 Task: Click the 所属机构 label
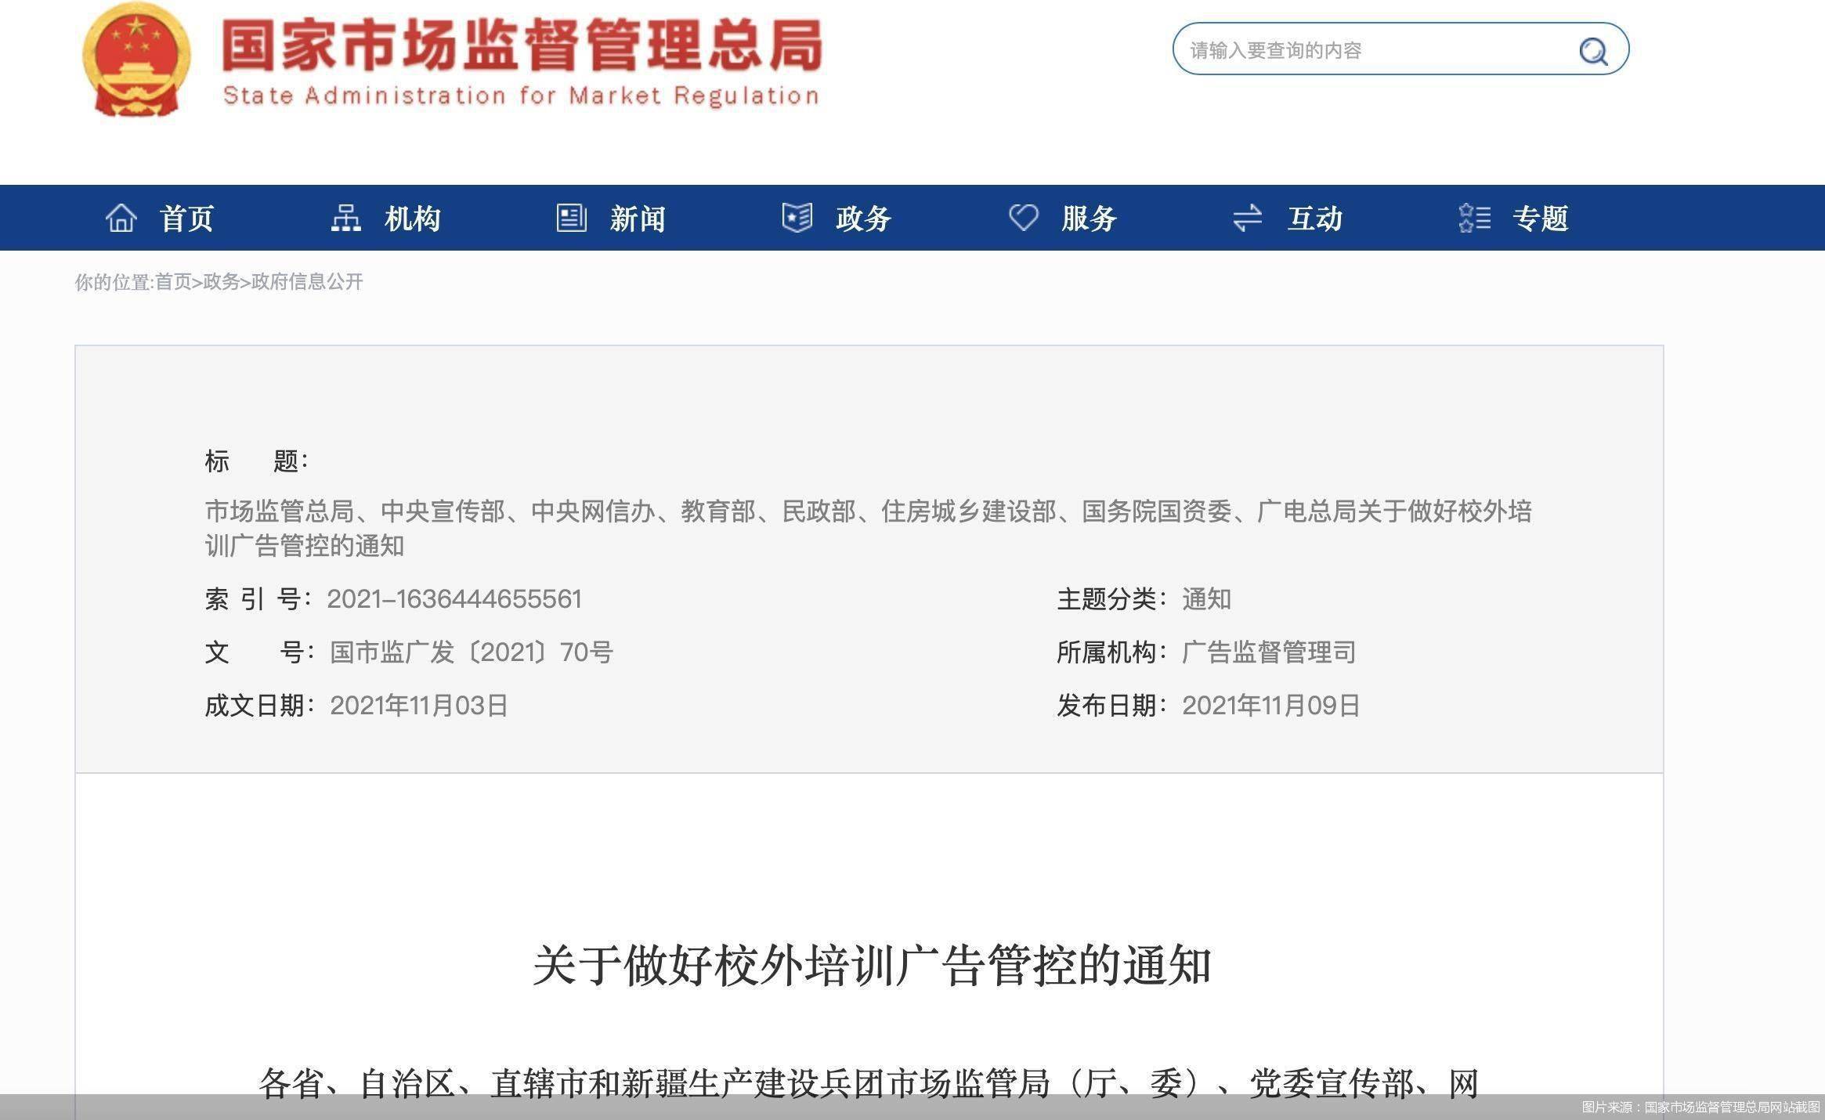click(1111, 652)
